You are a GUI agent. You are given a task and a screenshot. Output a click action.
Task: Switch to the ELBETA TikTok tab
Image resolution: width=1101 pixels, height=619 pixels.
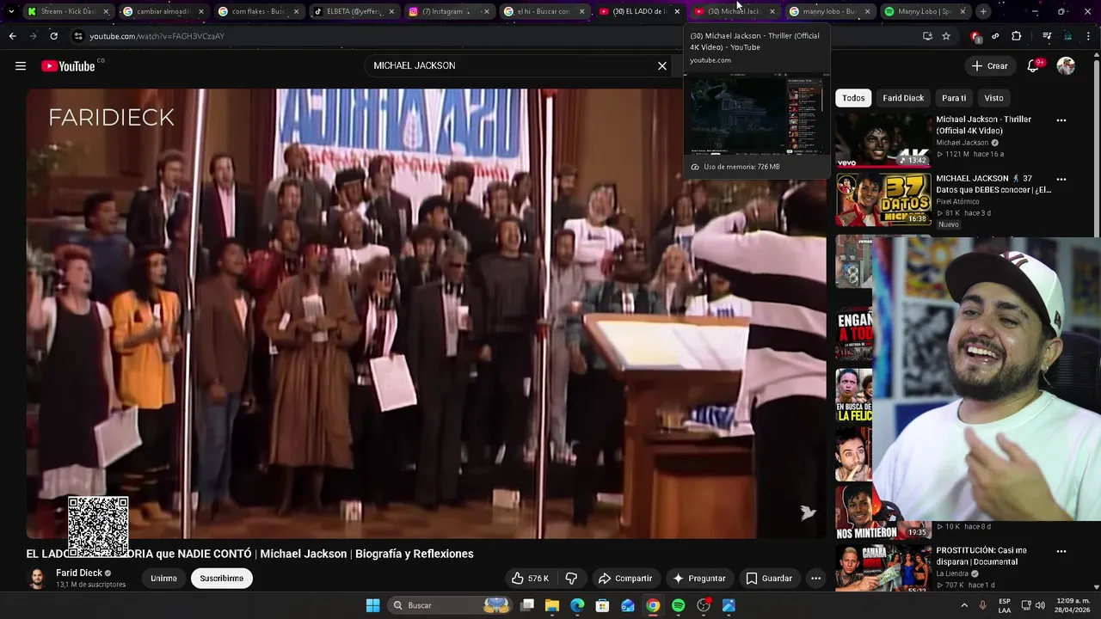[x=352, y=11]
